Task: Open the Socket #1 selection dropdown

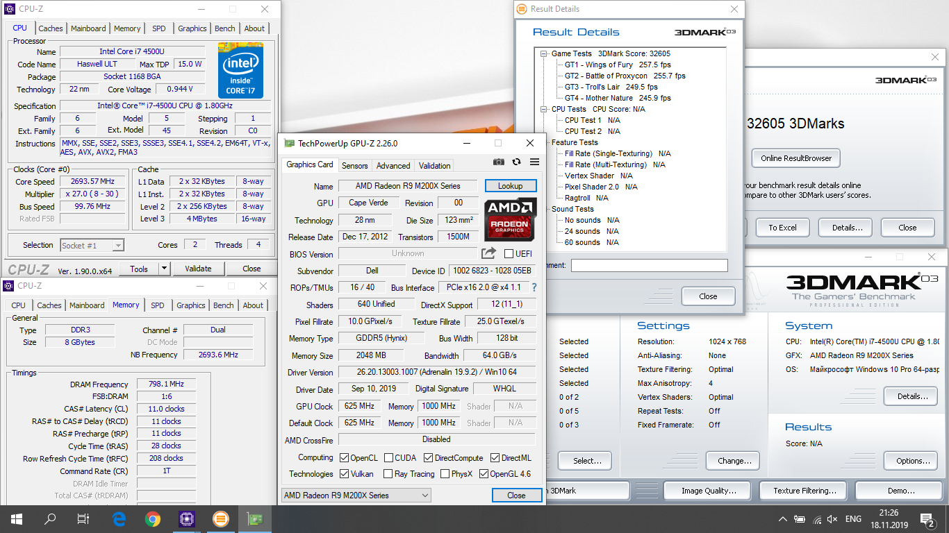Action: click(x=92, y=245)
